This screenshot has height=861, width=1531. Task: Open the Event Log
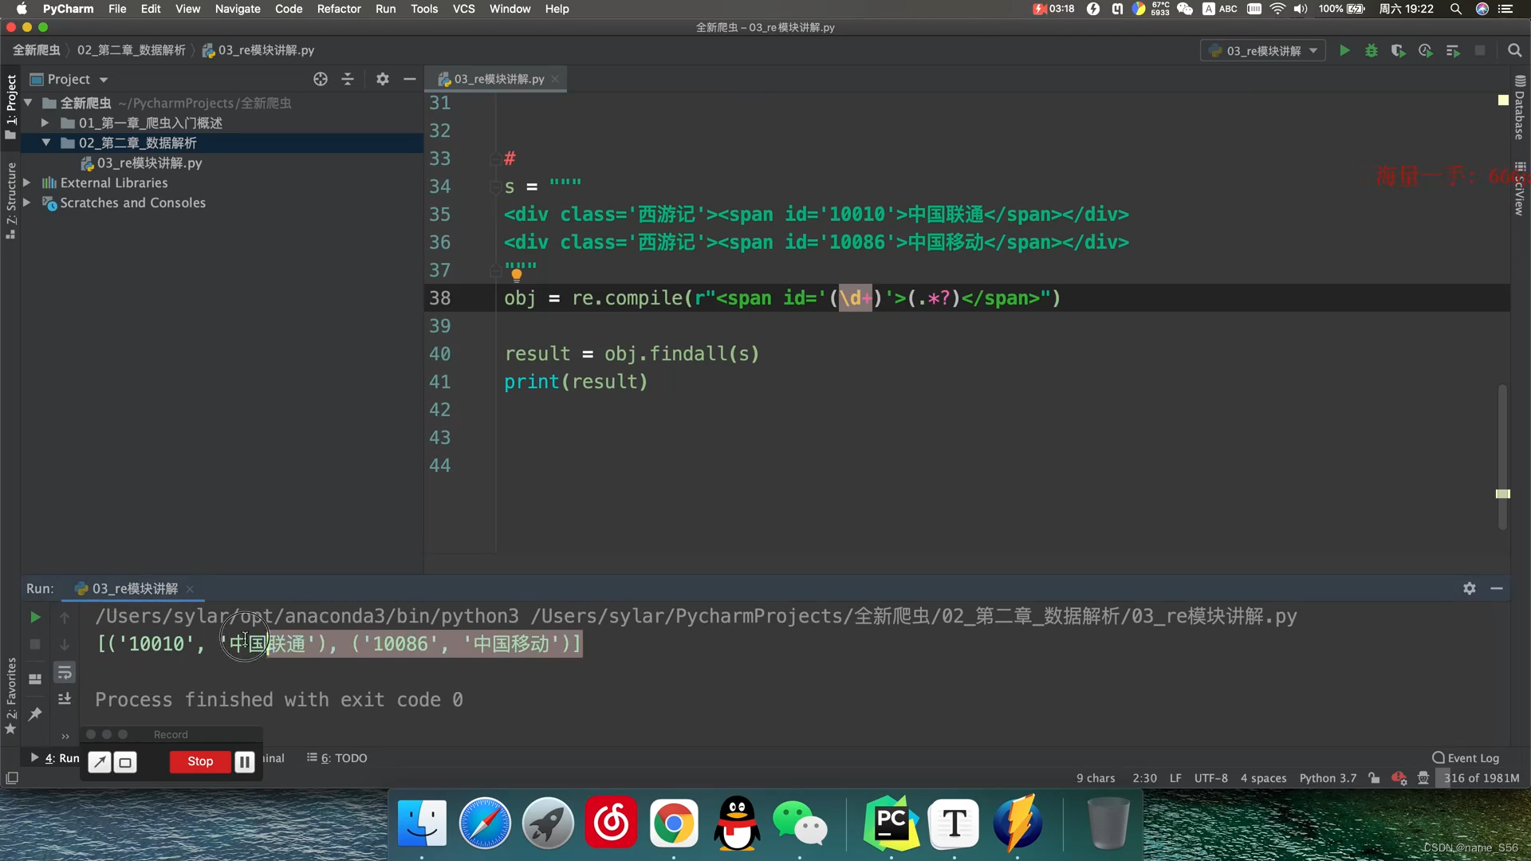tap(1466, 758)
